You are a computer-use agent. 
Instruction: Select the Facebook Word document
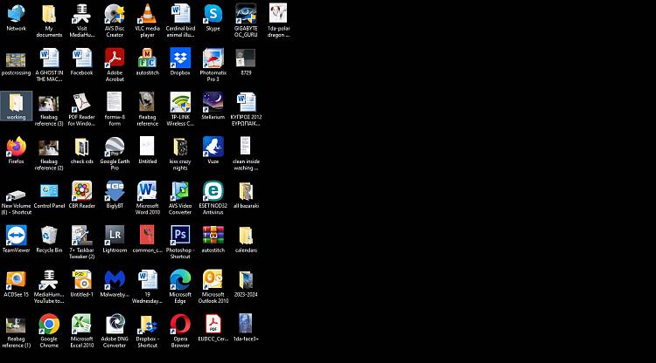[81, 58]
